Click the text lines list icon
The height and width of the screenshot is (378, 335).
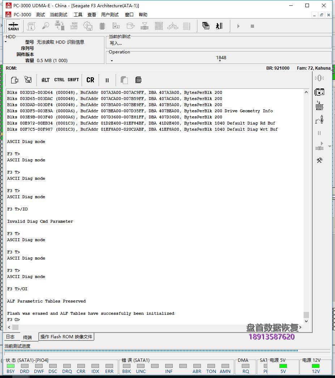186,26
